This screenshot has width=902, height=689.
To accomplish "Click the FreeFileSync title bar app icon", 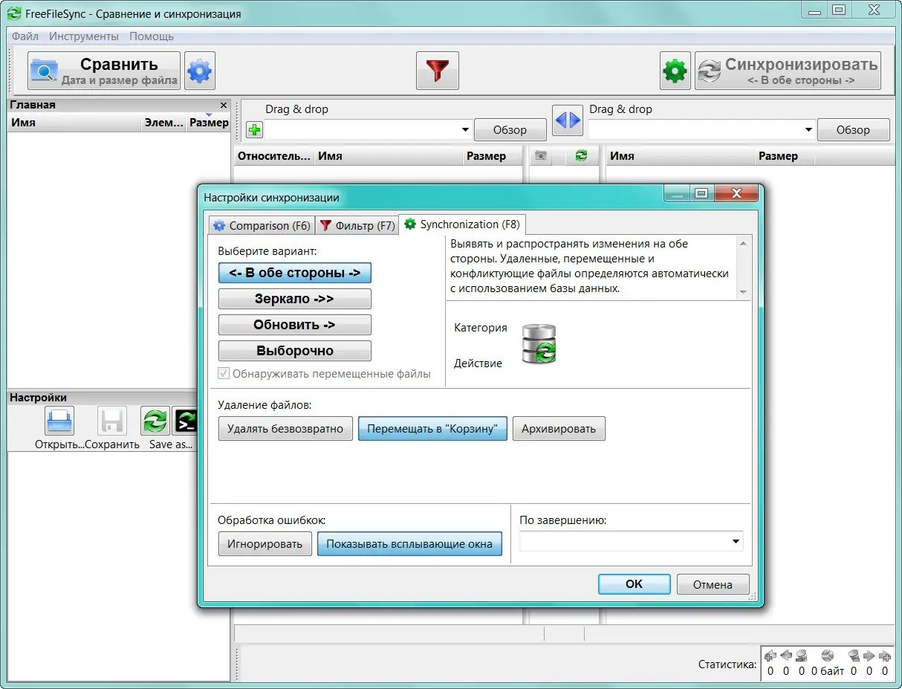I will coord(13,13).
